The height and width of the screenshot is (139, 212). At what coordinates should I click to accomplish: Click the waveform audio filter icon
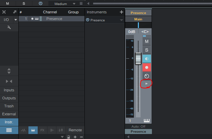tap(23, 130)
